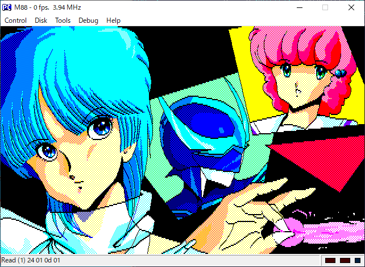Click the dark blue indicator in status bar
Screen dimensions: 365x267
358,261
